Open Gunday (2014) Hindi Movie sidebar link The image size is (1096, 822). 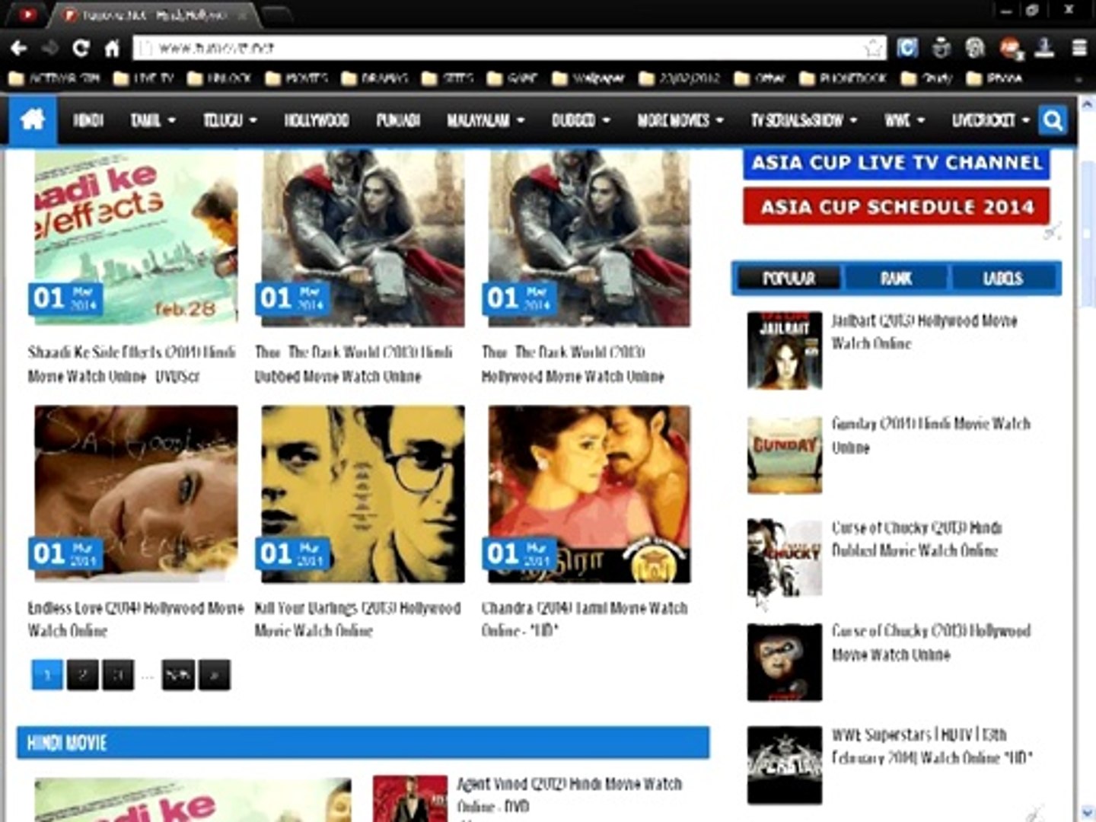pyautogui.click(x=931, y=435)
